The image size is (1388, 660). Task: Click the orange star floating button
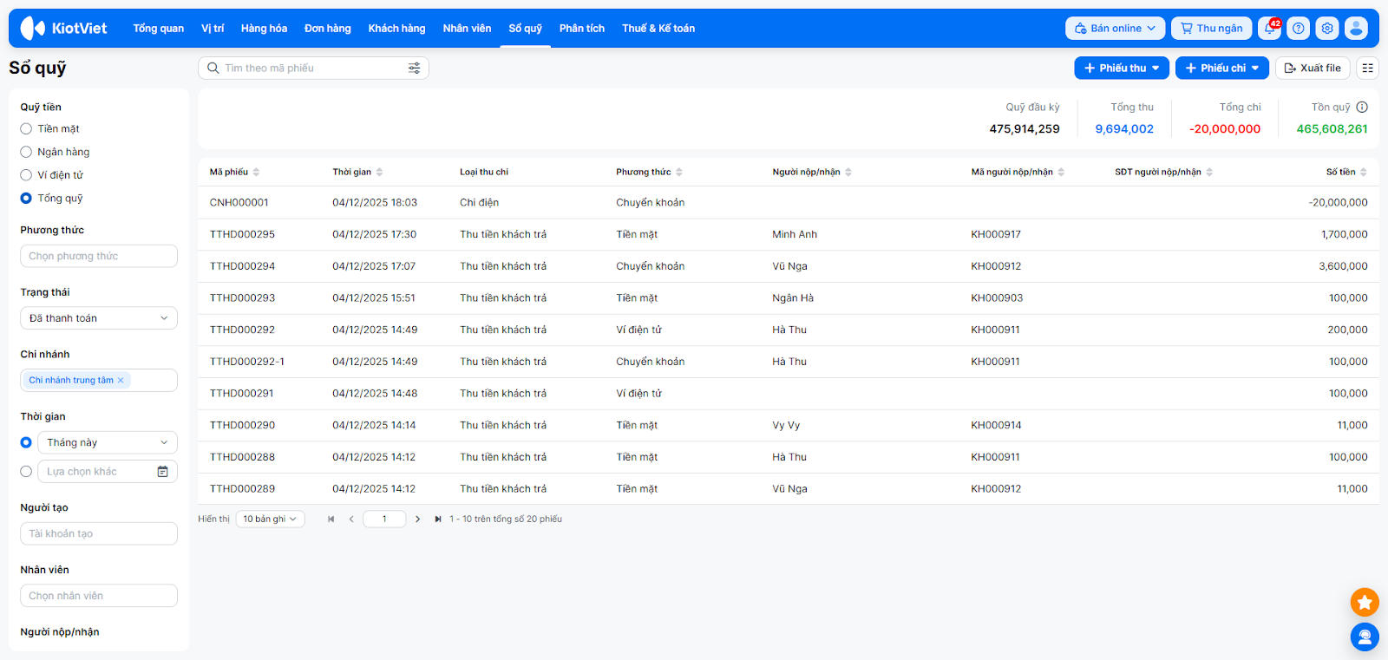point(1365,602)
